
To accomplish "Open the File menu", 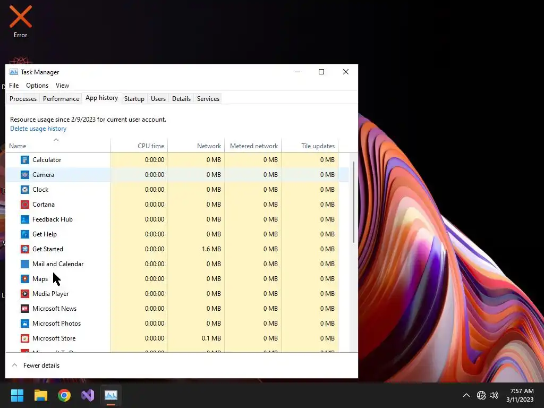I will point(14,86).
